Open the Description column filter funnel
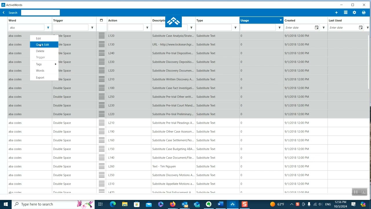This screenshot has width=371, height=209. (191, 28)
